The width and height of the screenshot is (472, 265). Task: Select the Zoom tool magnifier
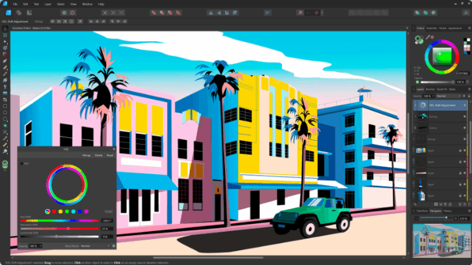[x=5, y=151]
